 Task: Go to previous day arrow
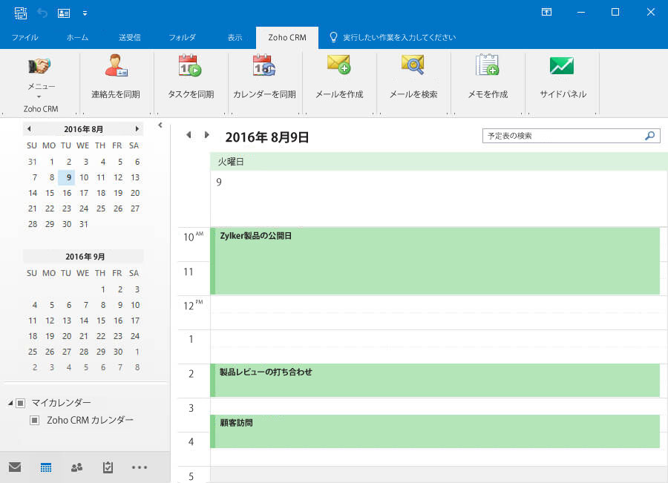[189, 135]
